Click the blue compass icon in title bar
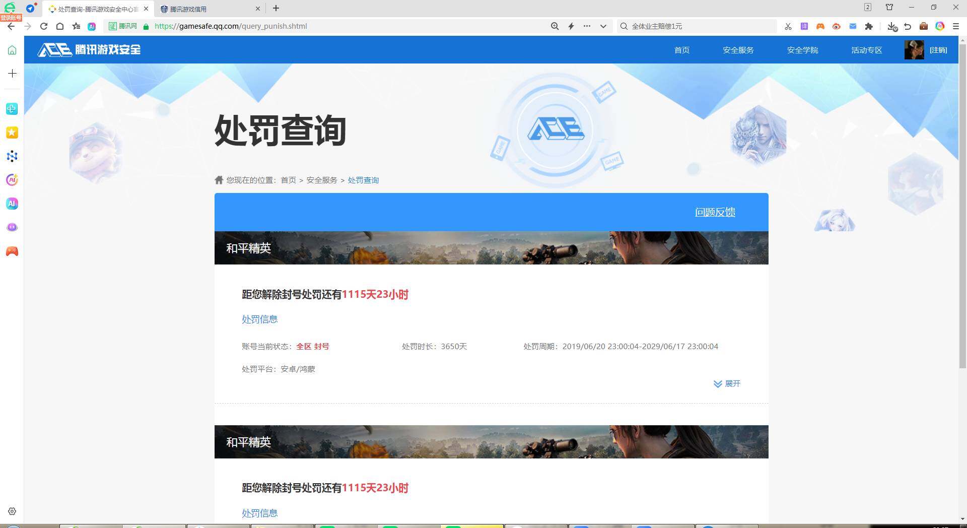The image size is (967, 528). [x=31, y=8]
